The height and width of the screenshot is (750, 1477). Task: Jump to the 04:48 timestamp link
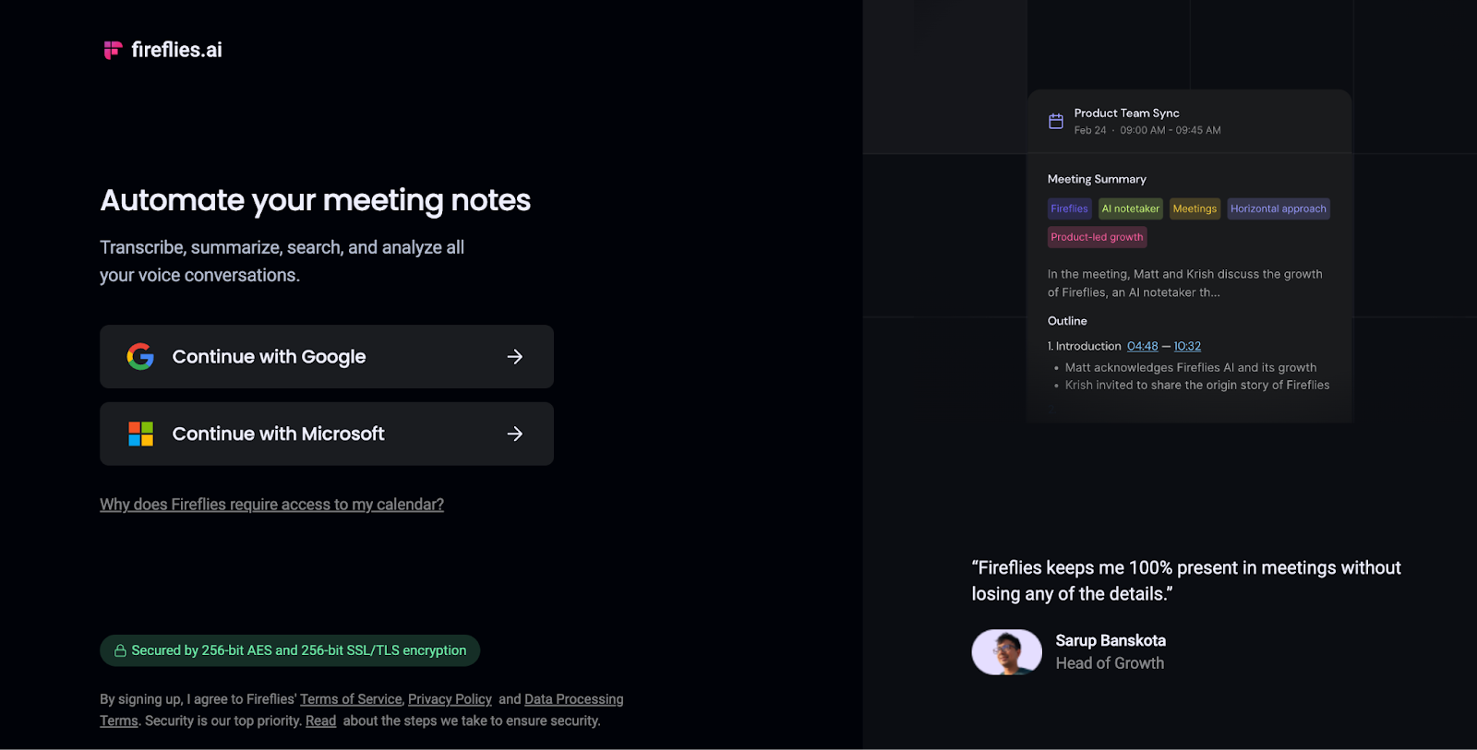tap(1142, 346)
